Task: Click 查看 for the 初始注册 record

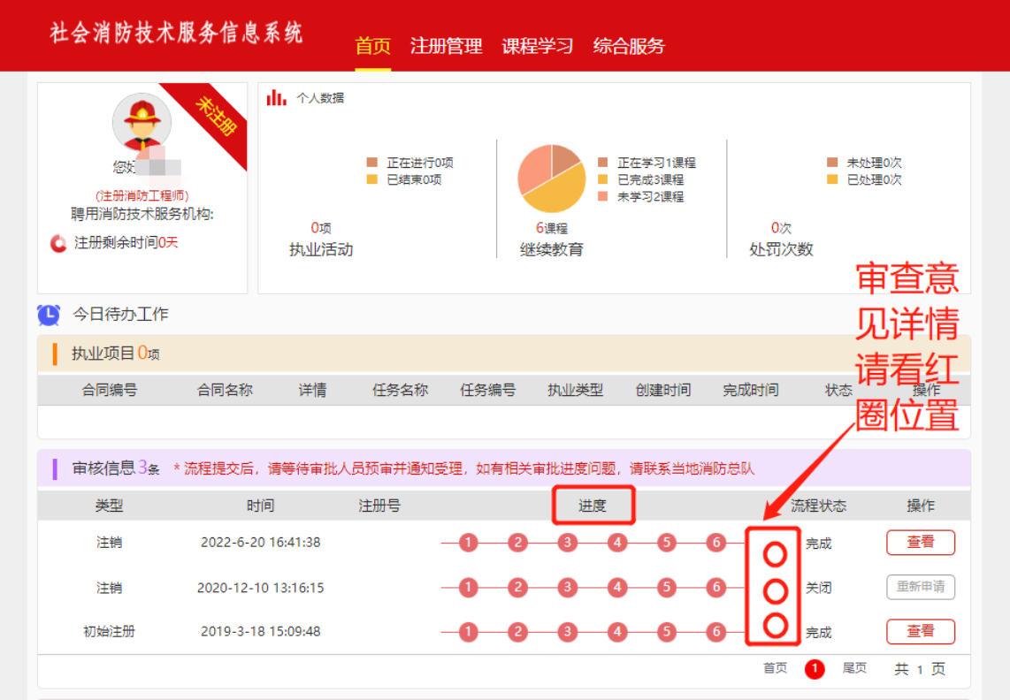Action: pyautogui.click(x=920, y=632)
